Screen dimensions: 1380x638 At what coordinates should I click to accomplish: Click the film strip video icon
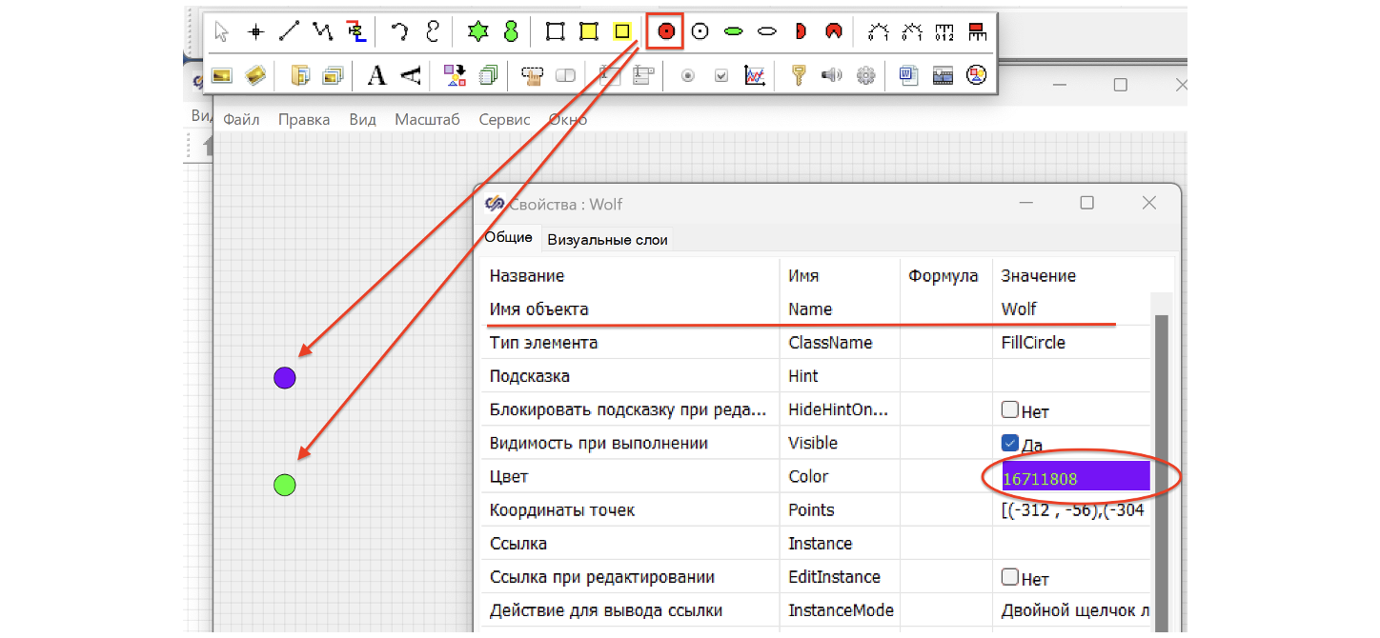pos(943,75)
